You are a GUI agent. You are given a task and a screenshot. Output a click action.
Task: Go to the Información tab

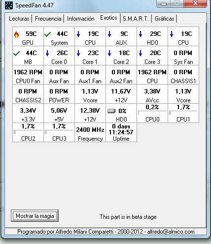[81, 19]
